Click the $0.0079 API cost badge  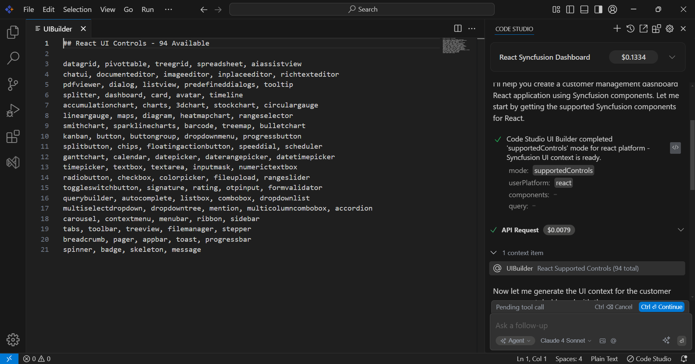pyautogui.click(x=559, y=230)
